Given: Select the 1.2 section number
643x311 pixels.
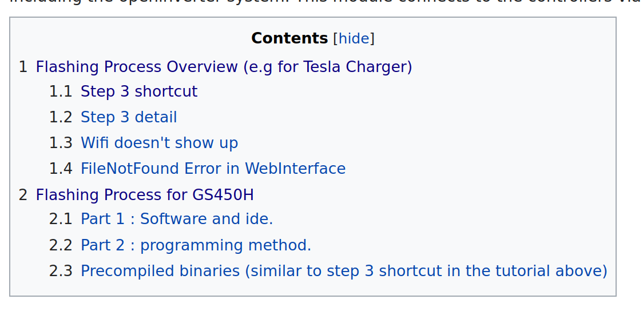Looking at the screenshot, I should pos(61,118).
